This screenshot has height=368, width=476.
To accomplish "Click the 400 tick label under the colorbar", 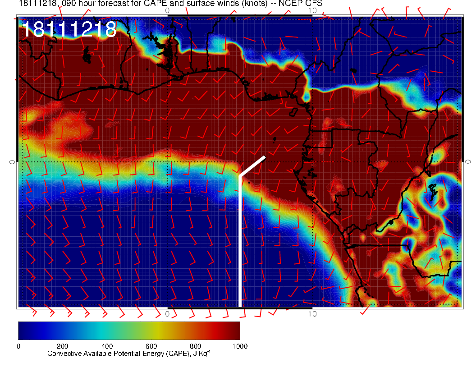I will click(x=107, y=346).
